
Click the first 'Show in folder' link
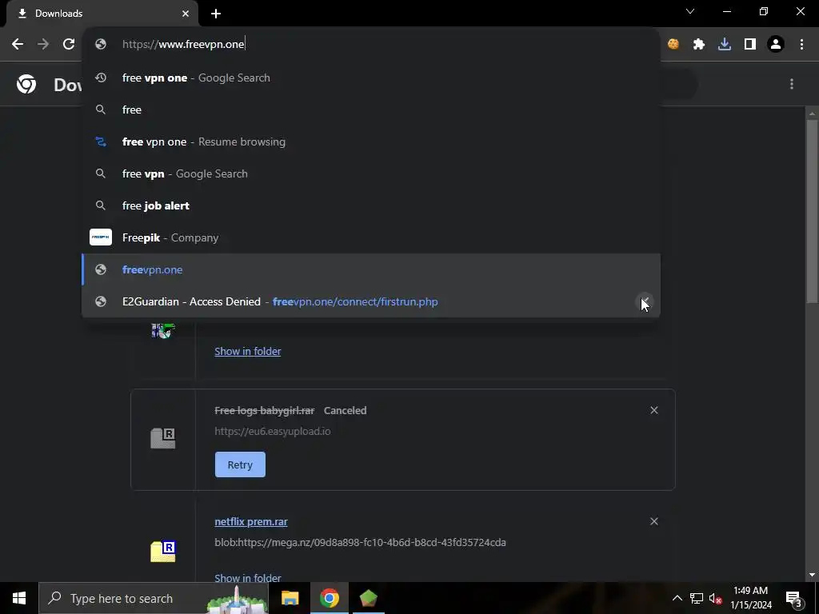pos(248,352)
